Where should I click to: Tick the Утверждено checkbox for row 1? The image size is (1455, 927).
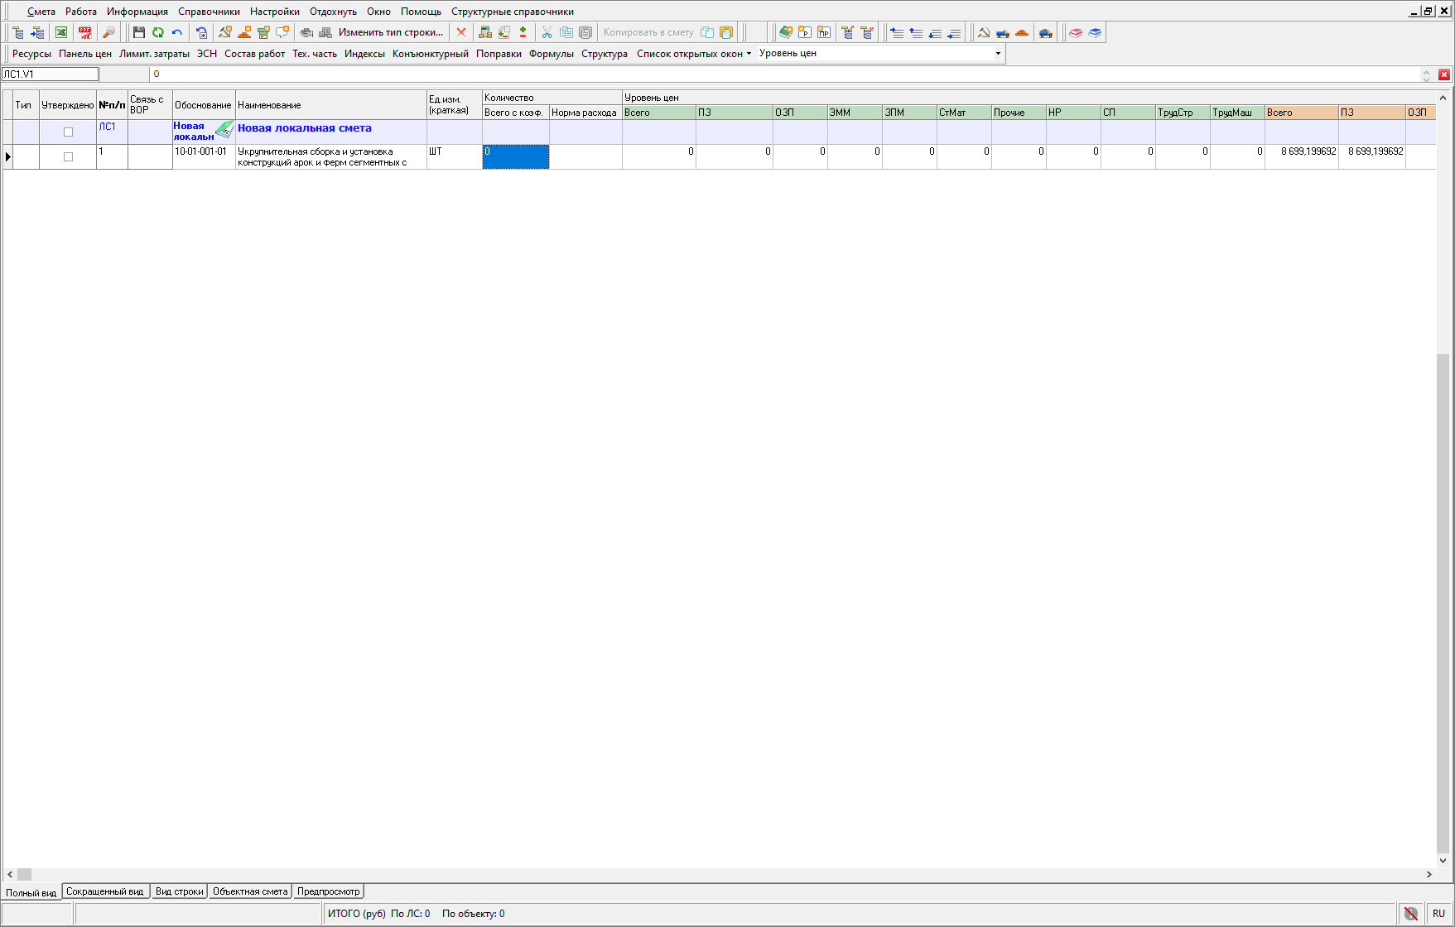69,156
